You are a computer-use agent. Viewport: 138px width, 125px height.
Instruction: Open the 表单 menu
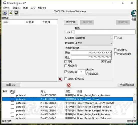(25, 8)
